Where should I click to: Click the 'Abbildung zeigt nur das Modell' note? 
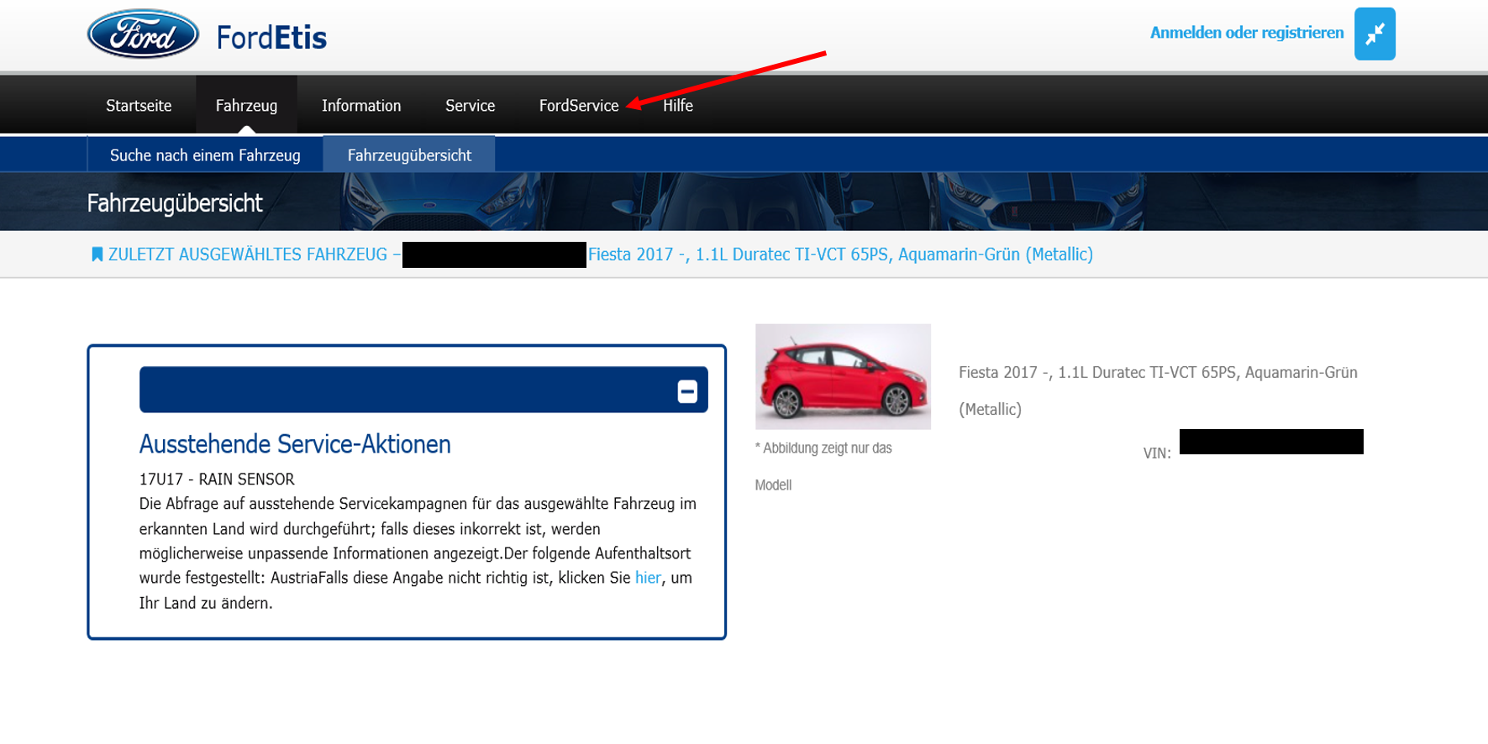coord(823,466)
